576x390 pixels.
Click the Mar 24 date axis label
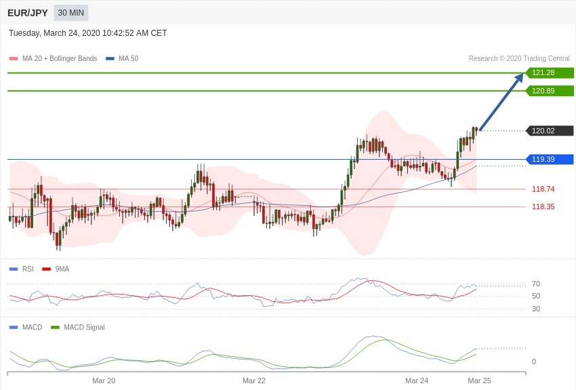coord(417,381)
